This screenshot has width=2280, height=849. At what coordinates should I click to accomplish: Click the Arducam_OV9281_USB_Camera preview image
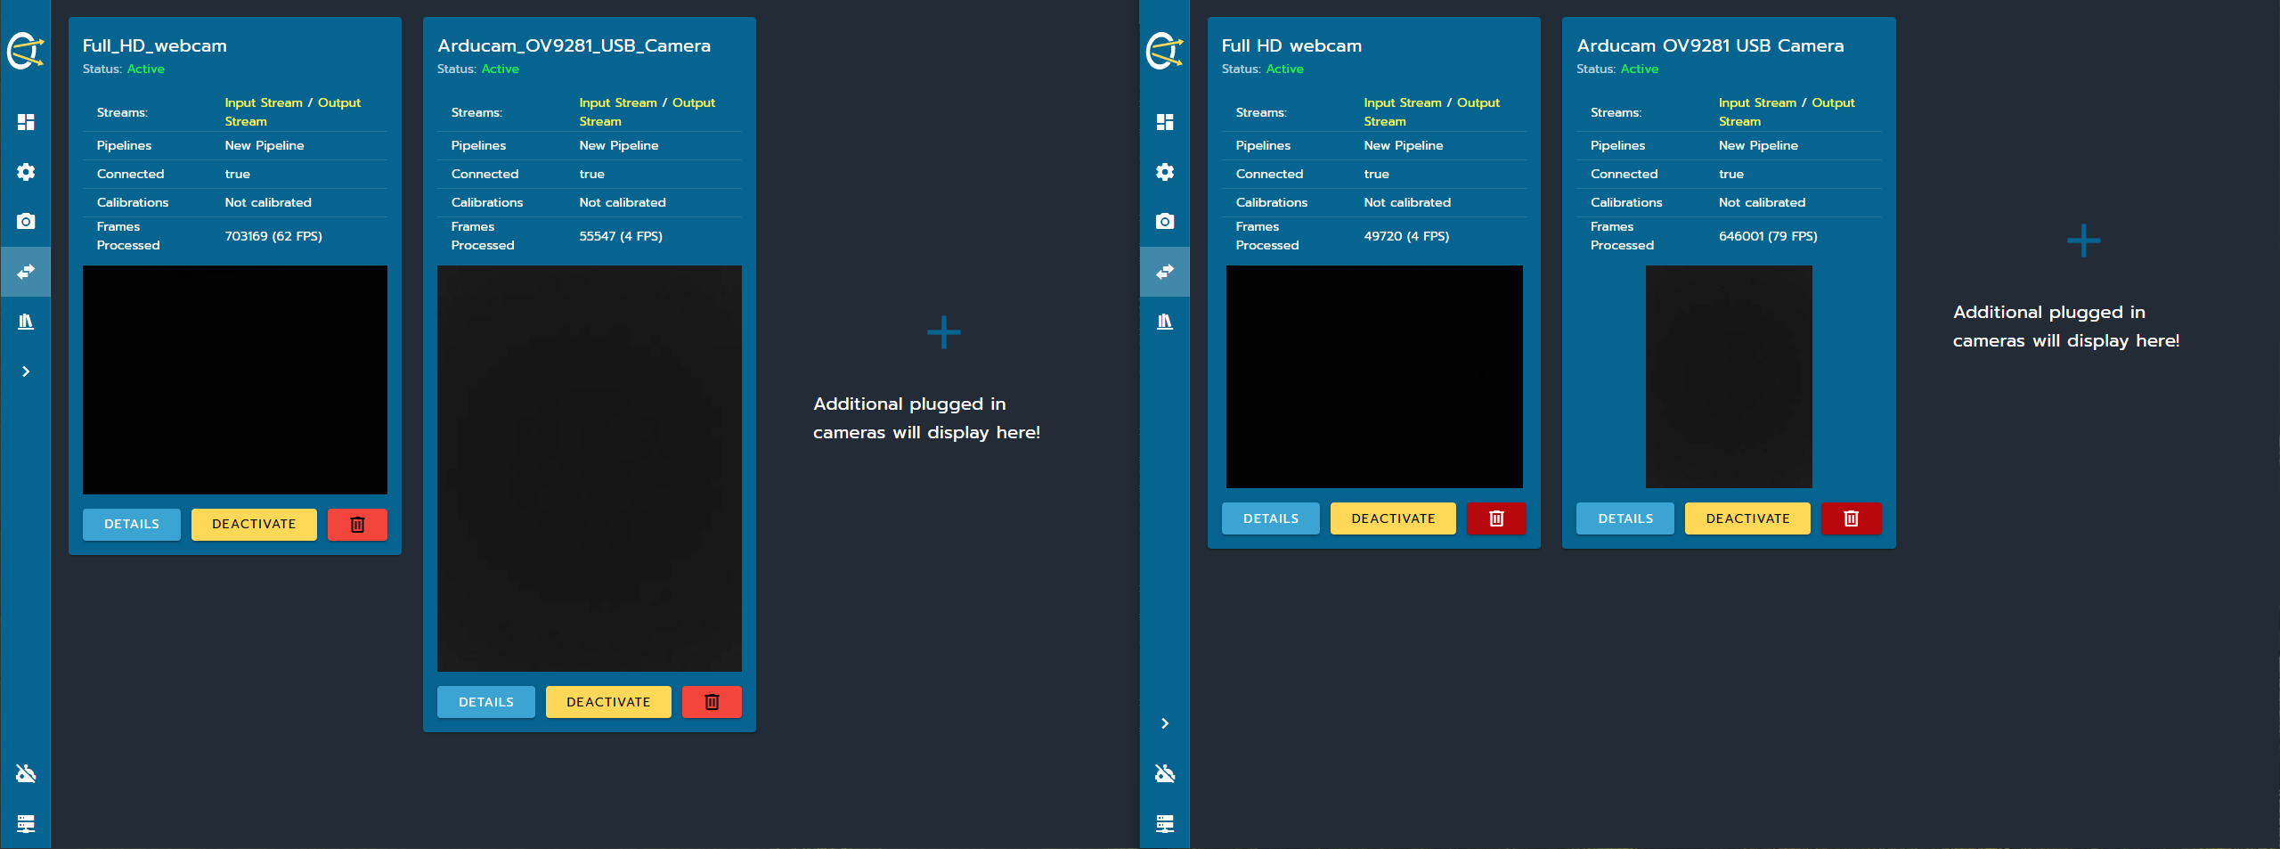click(x=589, y=468)
